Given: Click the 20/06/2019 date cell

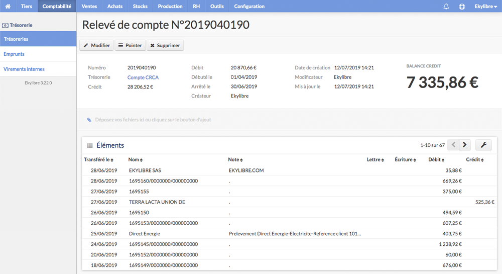Looking at the screenshot, I should pyautogui.click(x=104, y=255).
